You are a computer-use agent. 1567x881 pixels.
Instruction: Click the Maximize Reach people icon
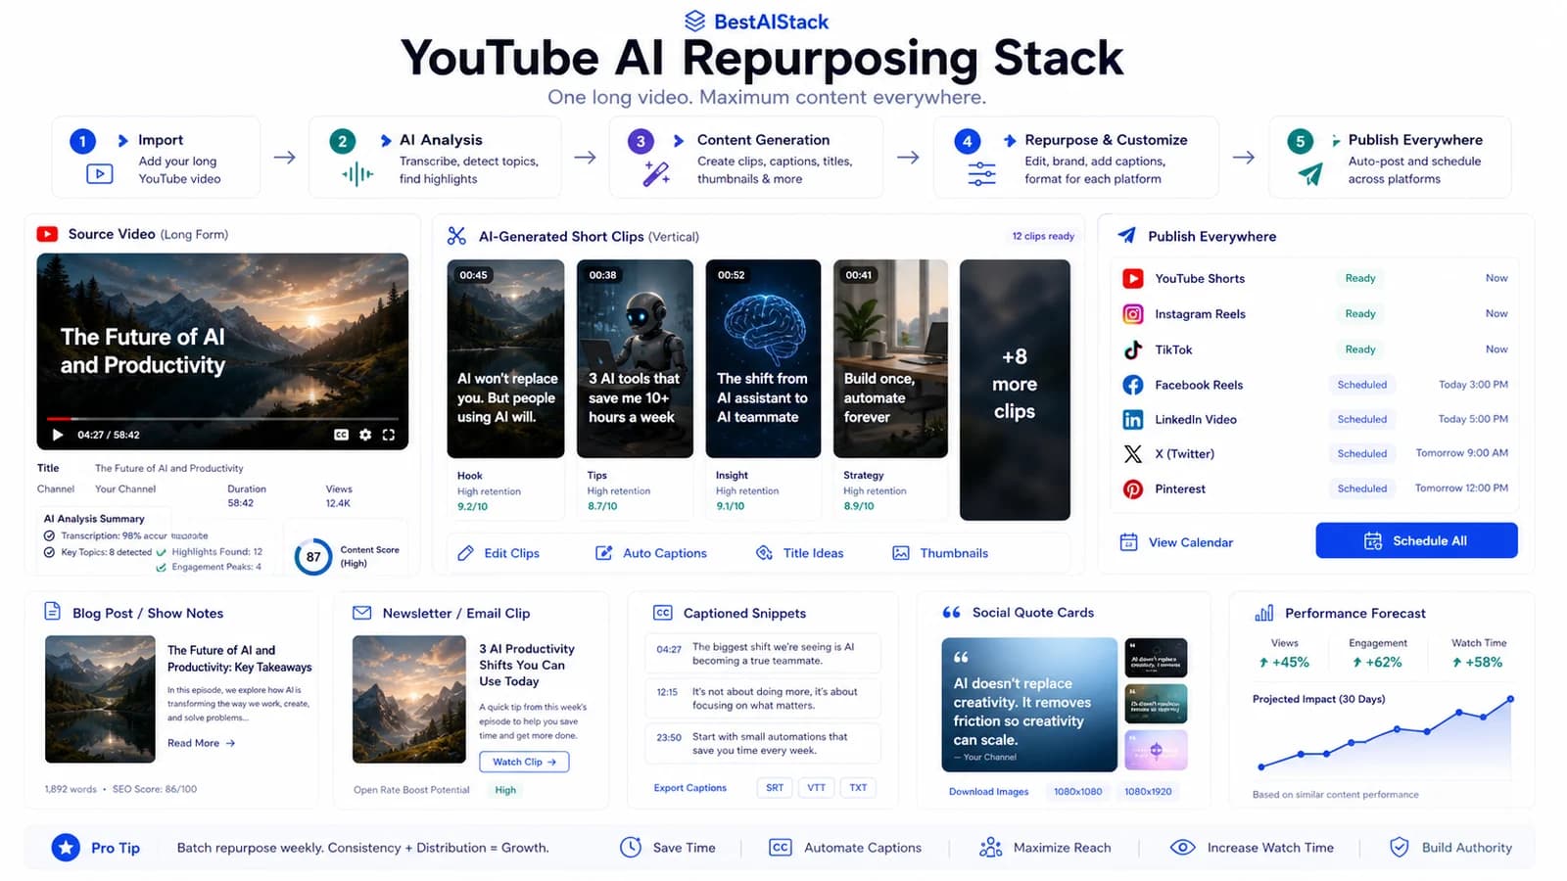point(990,848)
